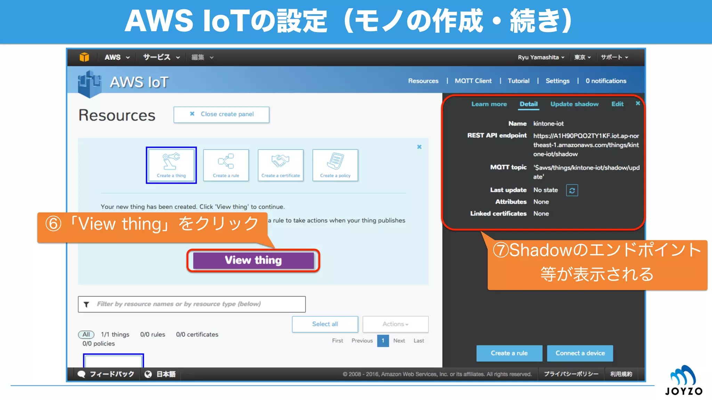Refresh the Last update shadow state

pyautogui.click(x=572, y=190)
